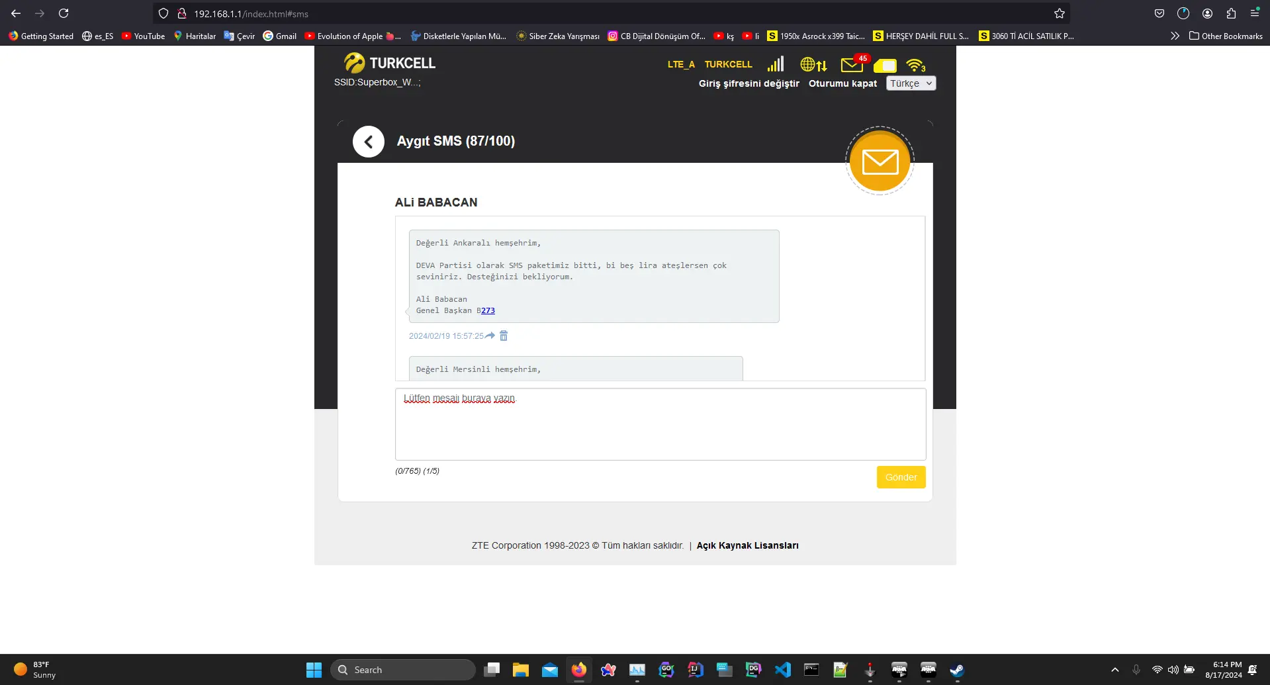Open Çevir bookmark
This screenshot has width=1270, height=685.
pyautogui.click(x=239, y=36)
